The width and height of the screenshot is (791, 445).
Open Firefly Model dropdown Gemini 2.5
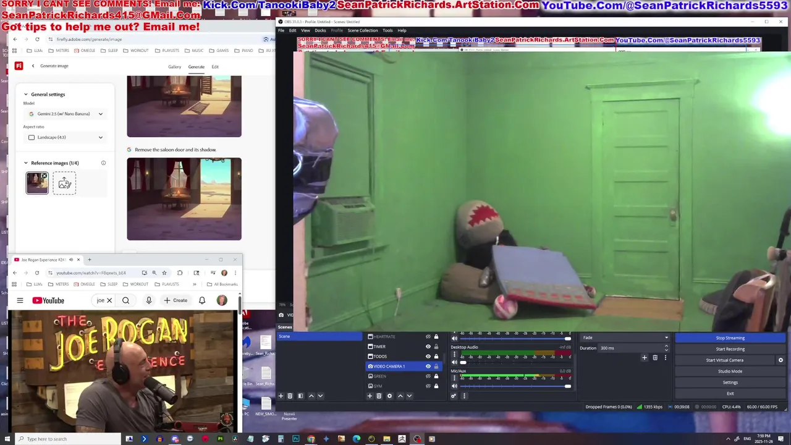click(x=65, y=114)
